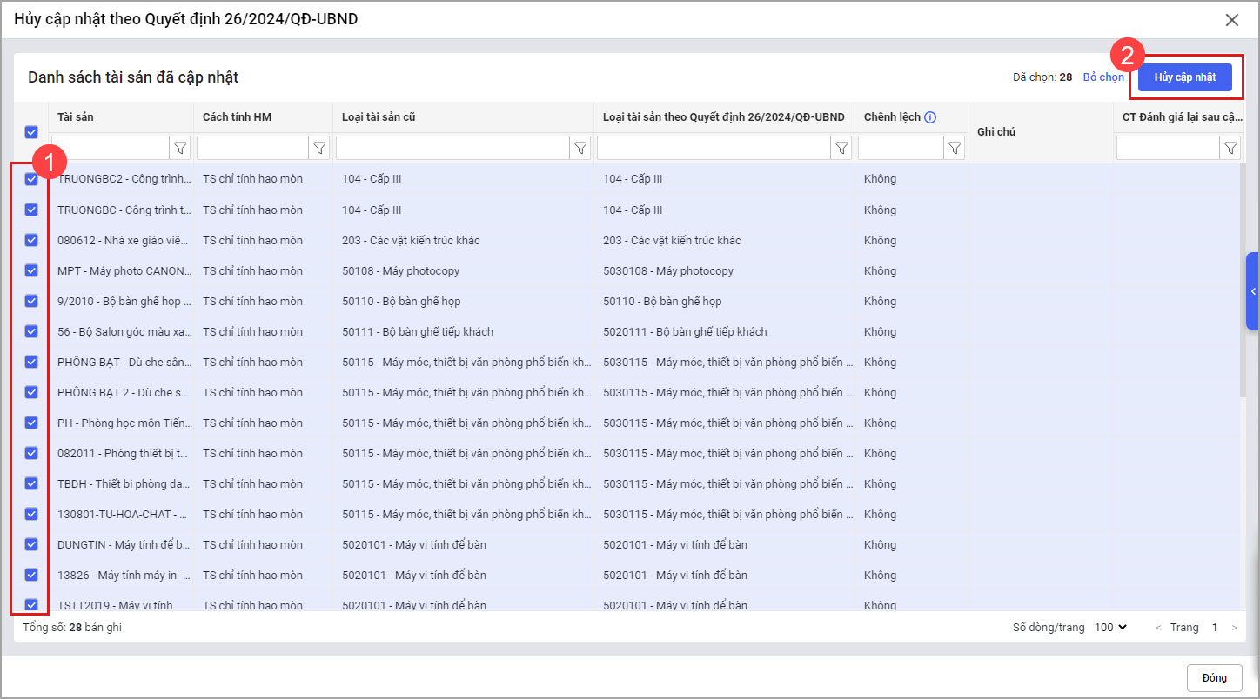Go to next page arrow in pagination

(x=1234, y=628)
